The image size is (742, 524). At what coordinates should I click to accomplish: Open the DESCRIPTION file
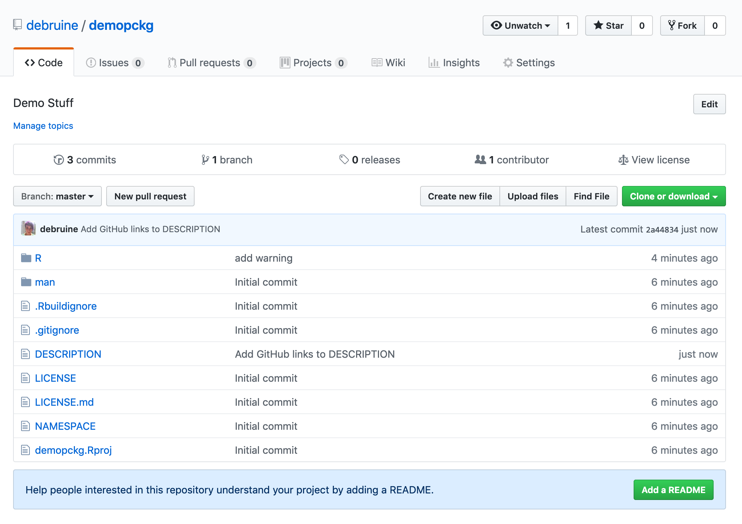tap(68, 354)
